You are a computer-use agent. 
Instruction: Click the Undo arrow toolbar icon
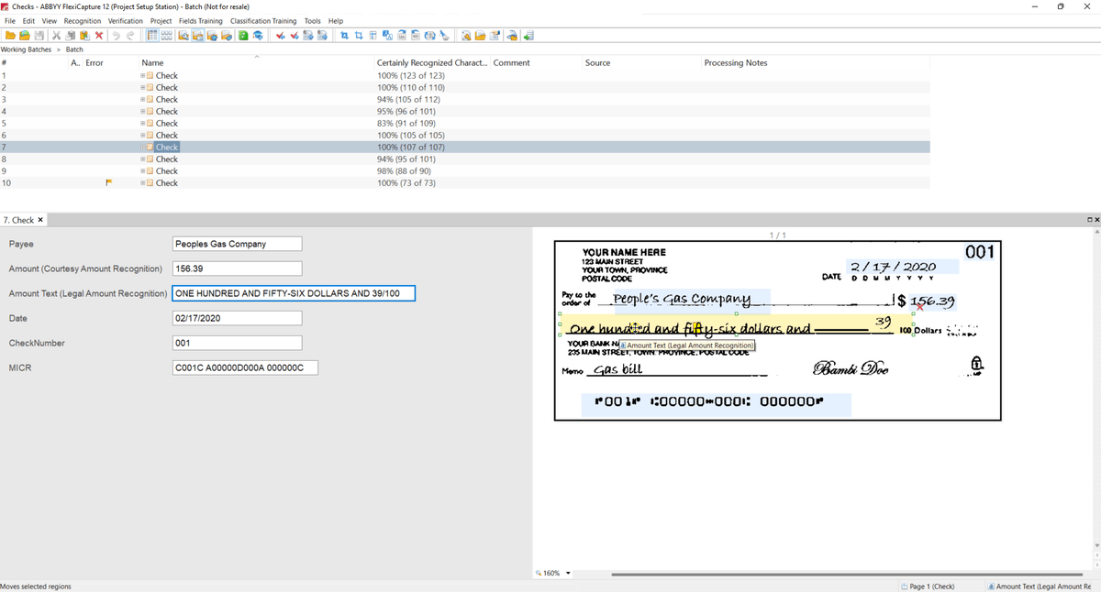[x=117, y=36]
